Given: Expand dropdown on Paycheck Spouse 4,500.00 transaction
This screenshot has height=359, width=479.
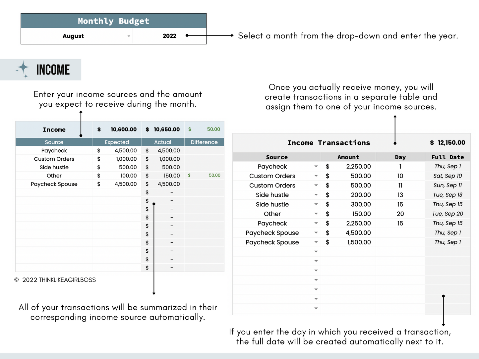Looking at the screenshot, I should click(x=316, y=233).
